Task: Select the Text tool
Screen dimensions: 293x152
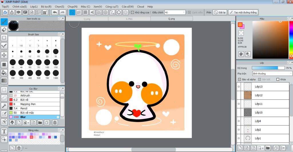Action: [x=4, y=131]
